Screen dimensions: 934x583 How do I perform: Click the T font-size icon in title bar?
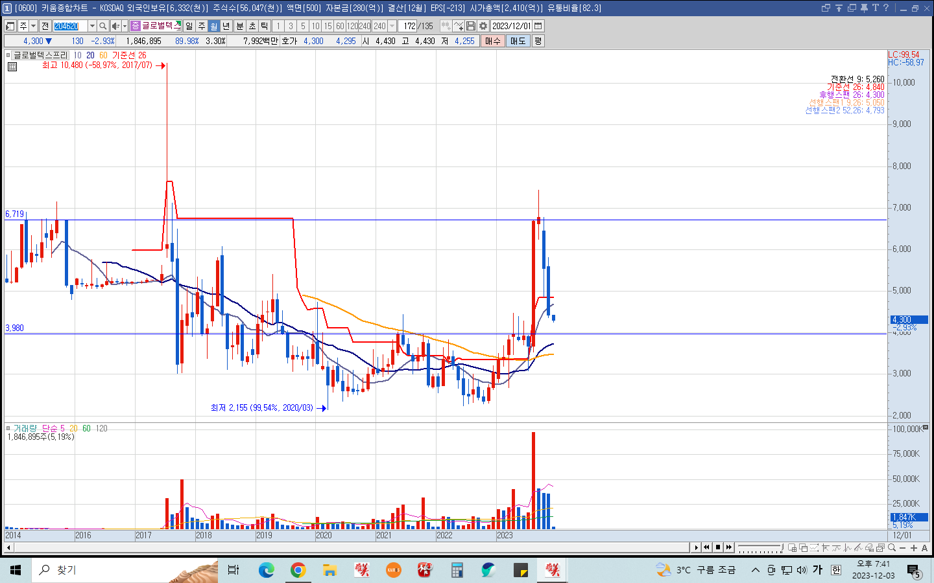[x=875, y=8]
